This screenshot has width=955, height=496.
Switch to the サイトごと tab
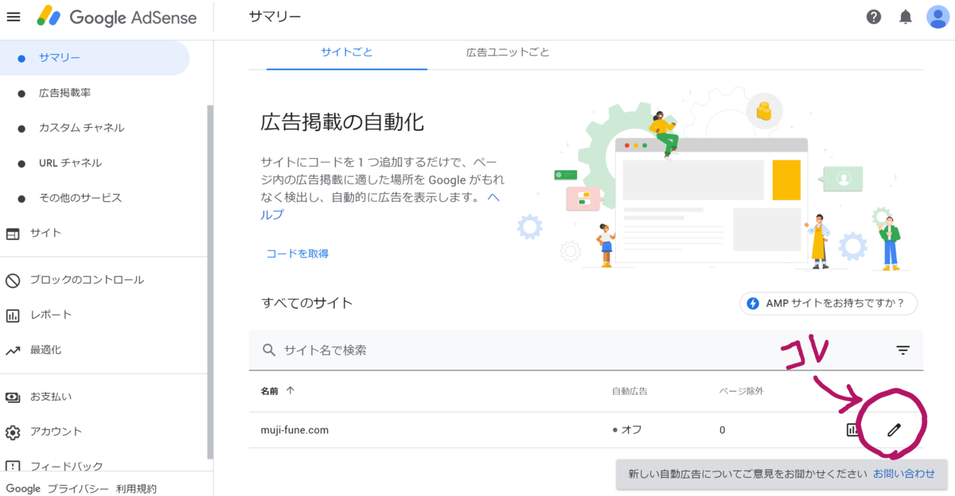(x=347, y=52)
